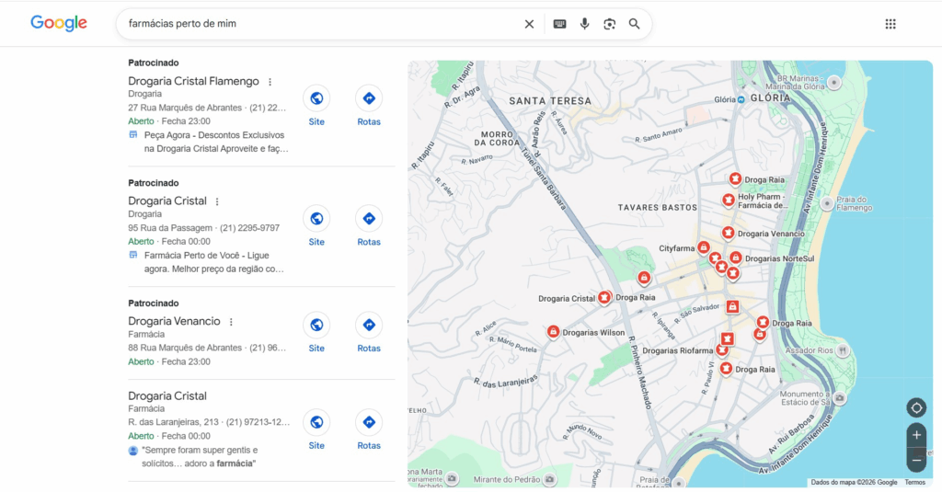
Task: Clear the search query with the X icon
Action: pyautogui.click(x=529, y=24)
